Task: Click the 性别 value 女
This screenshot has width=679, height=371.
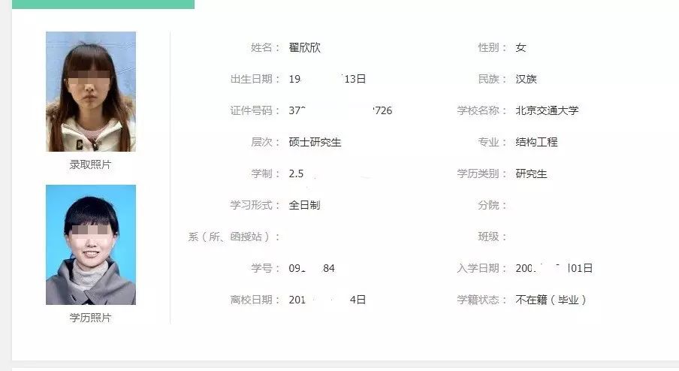Action: (x=521, y=47)
